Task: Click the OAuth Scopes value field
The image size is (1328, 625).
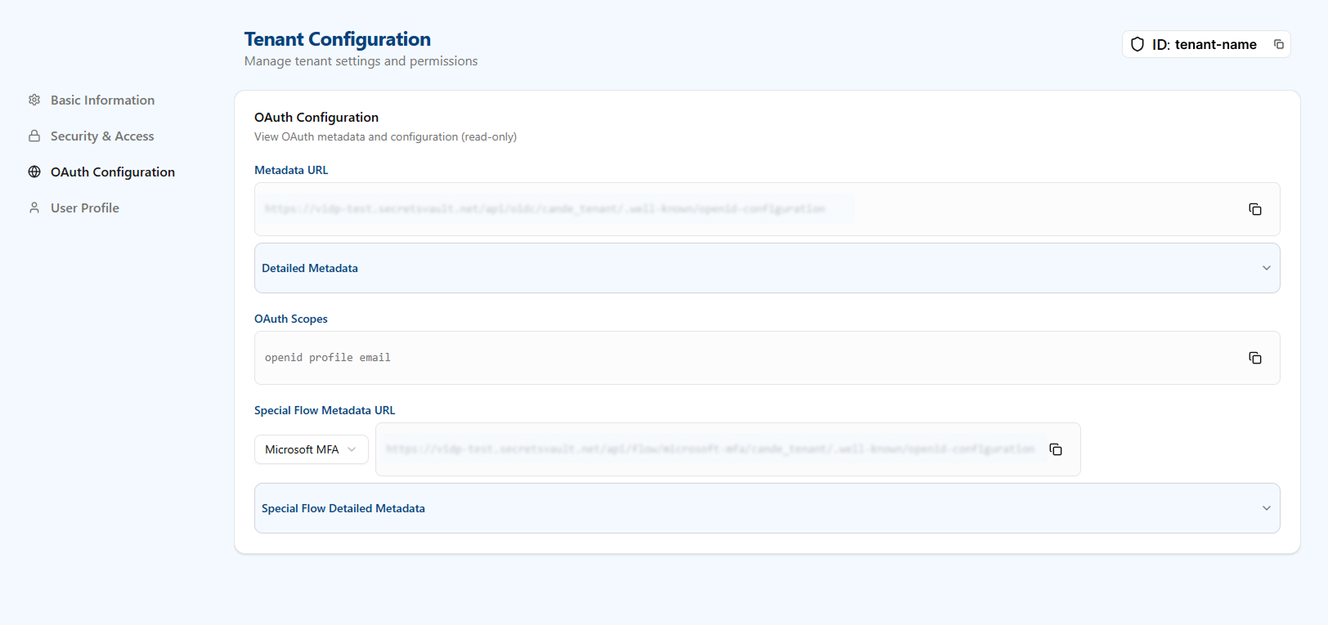Action: coord(767,358)
